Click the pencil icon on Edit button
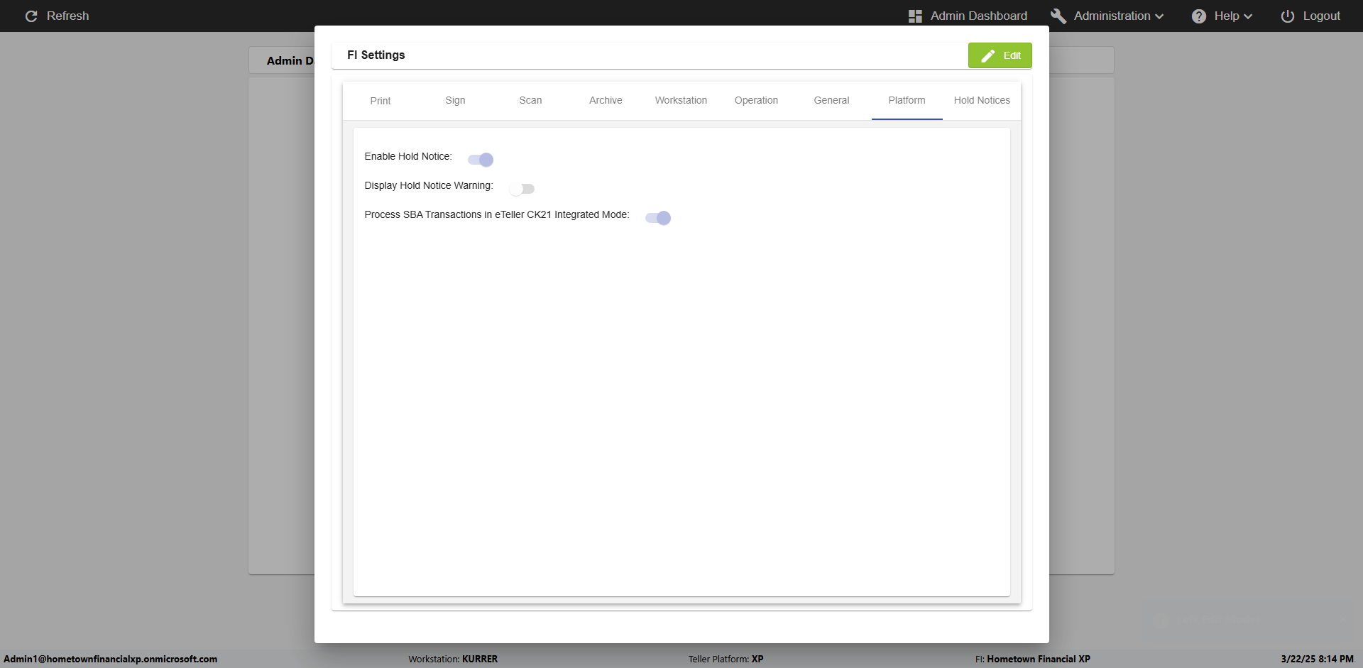 coord(987,55)
